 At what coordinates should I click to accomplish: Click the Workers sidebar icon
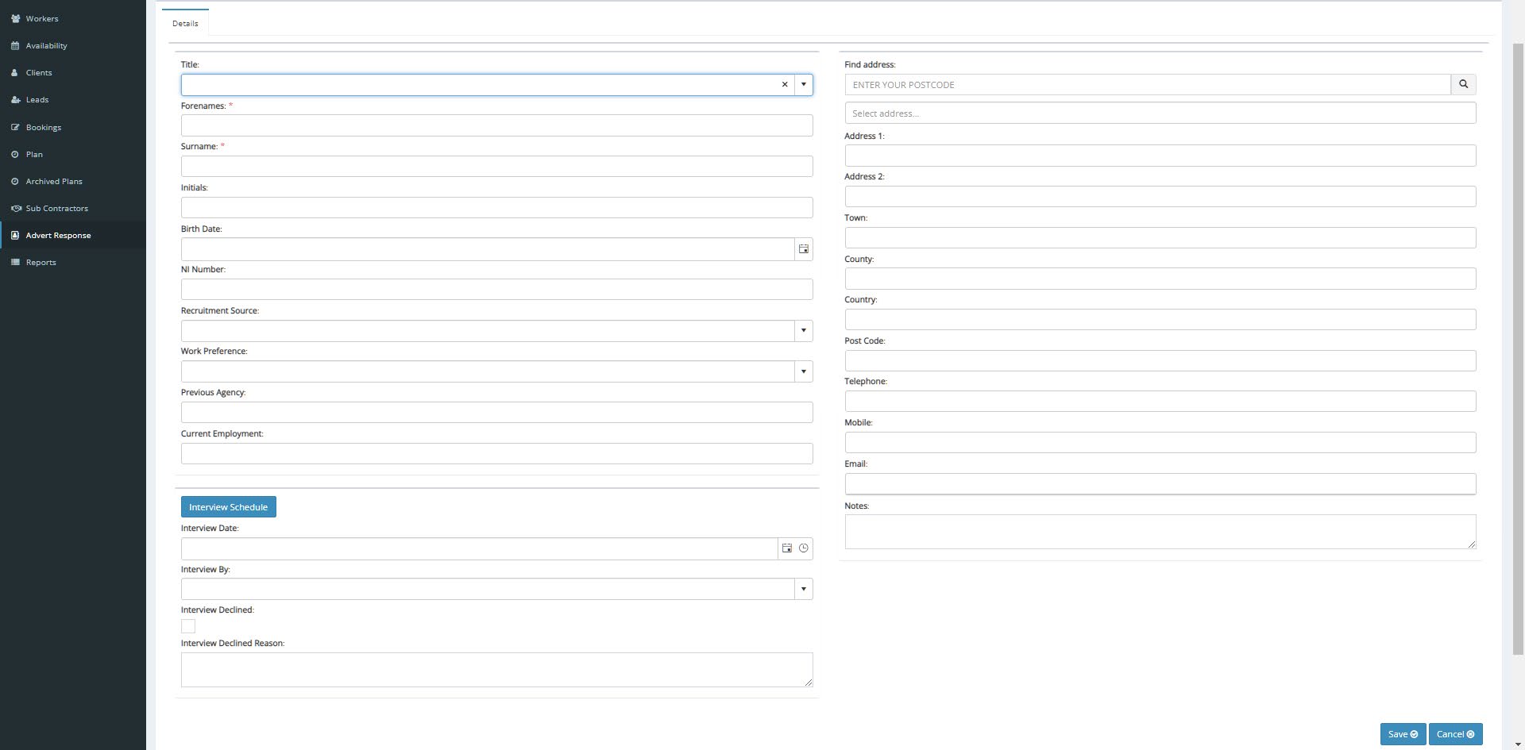tap(15, 18)
